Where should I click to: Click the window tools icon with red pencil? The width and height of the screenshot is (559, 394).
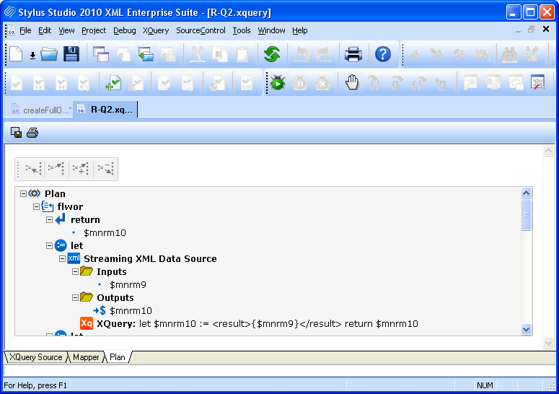coord(538,83)
